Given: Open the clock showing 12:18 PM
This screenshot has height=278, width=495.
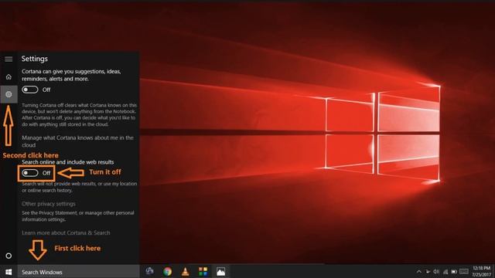Looking at the screenshot, I should 482,271.
